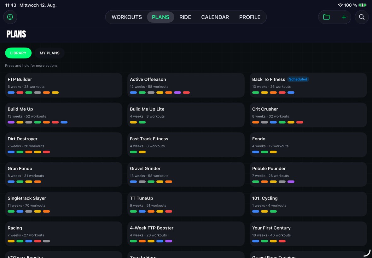
Task: Tap the 11:43 clock in status bar
Action: click(x=11, y=5)
